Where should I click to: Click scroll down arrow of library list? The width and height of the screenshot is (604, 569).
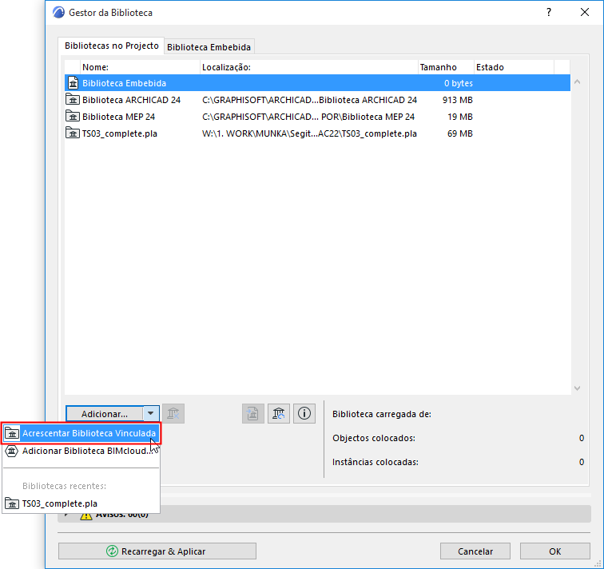click(577, 388)
